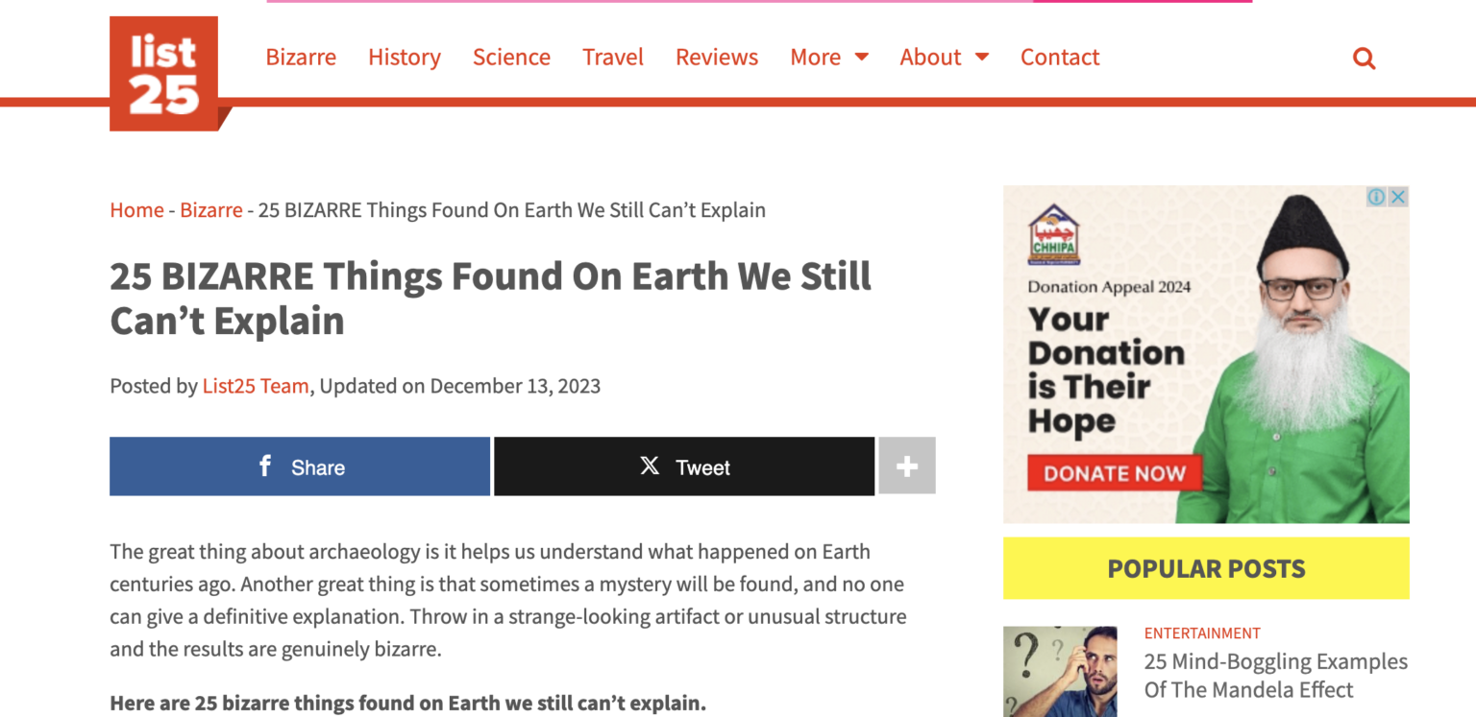Click the Donate Now button

coord(1114,473)
